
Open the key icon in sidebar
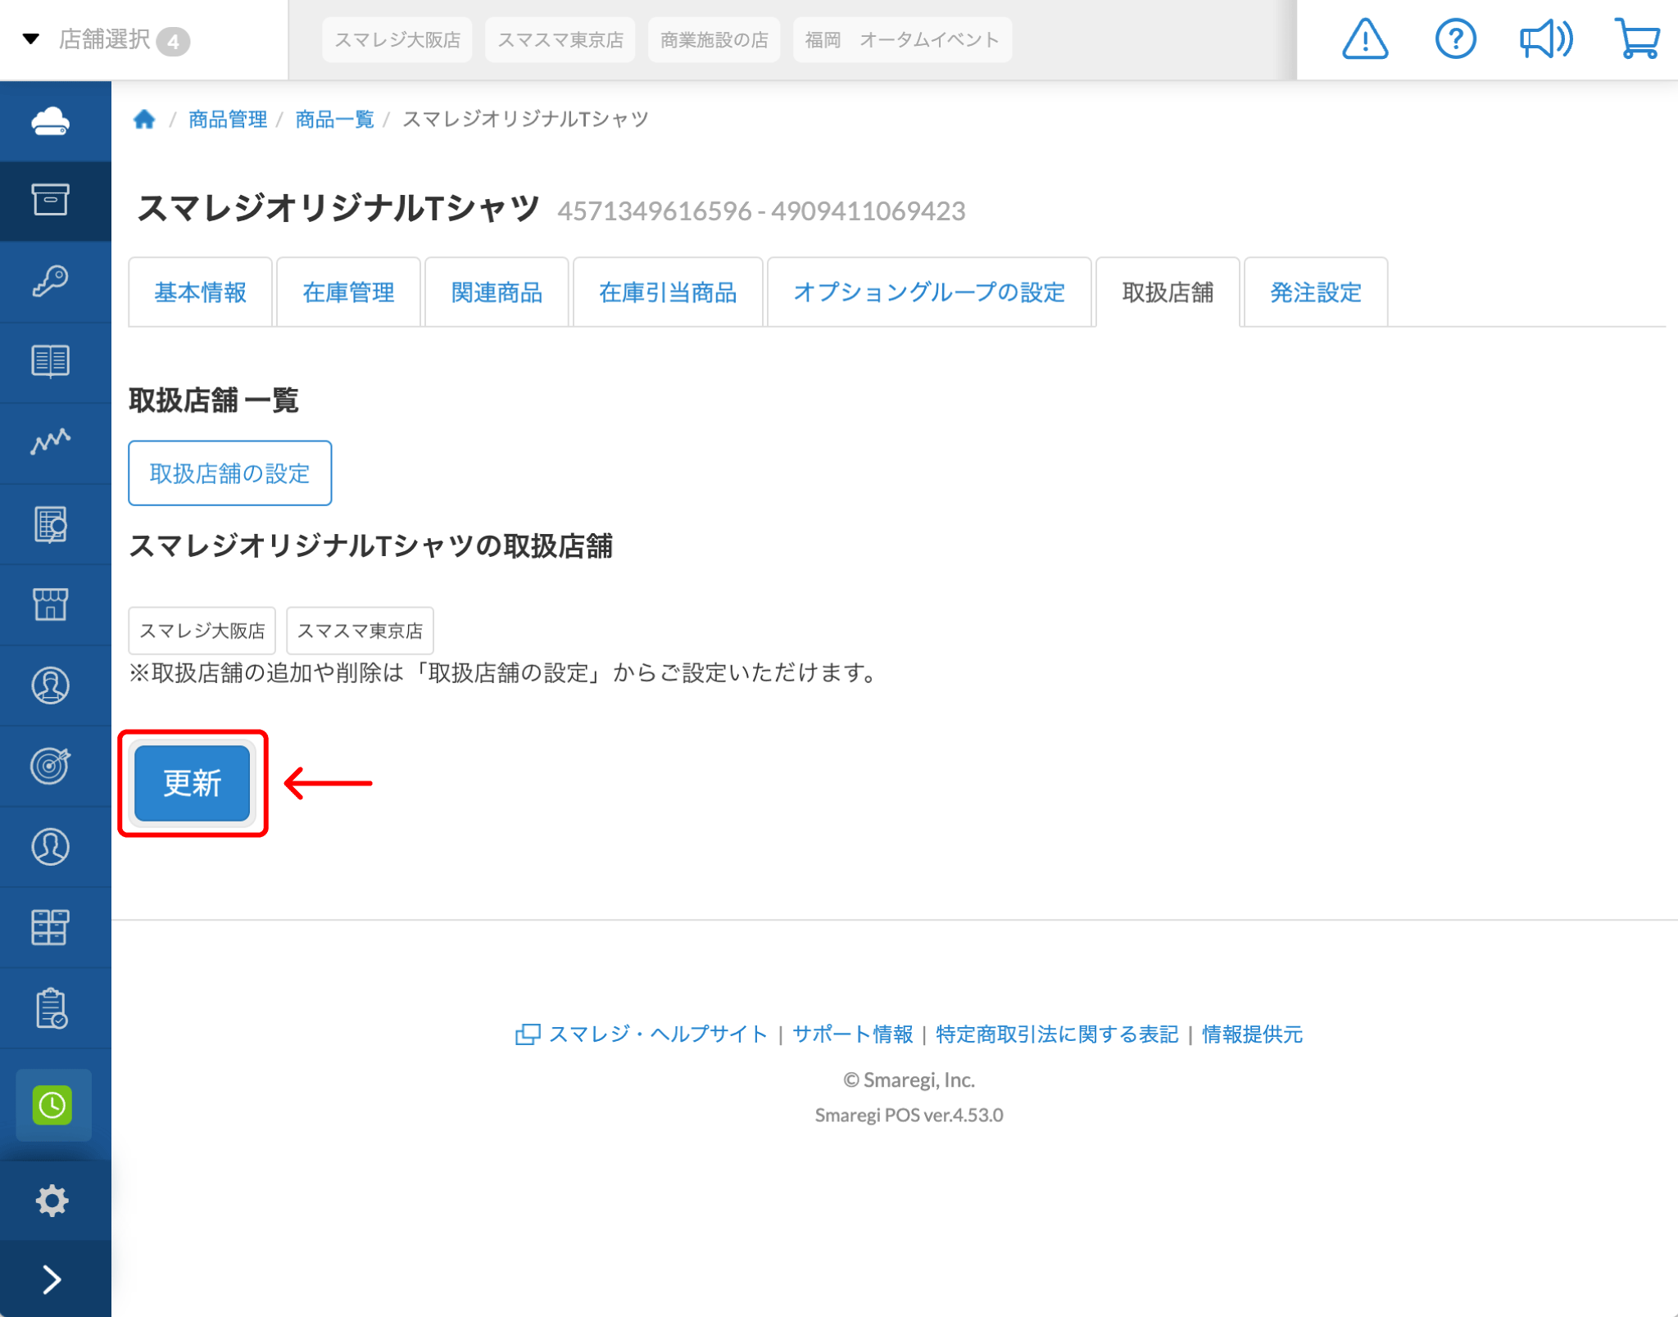coord(51,281)
